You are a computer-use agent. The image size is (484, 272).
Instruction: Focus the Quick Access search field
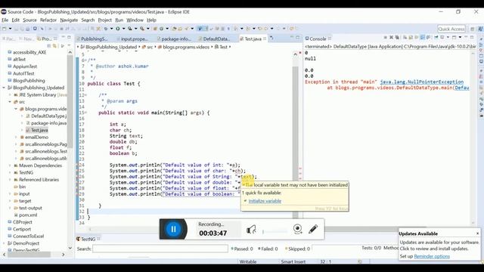(451, 29)
